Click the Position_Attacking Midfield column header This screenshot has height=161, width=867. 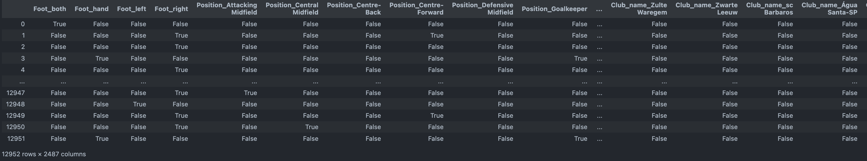(x=227, y=9)
